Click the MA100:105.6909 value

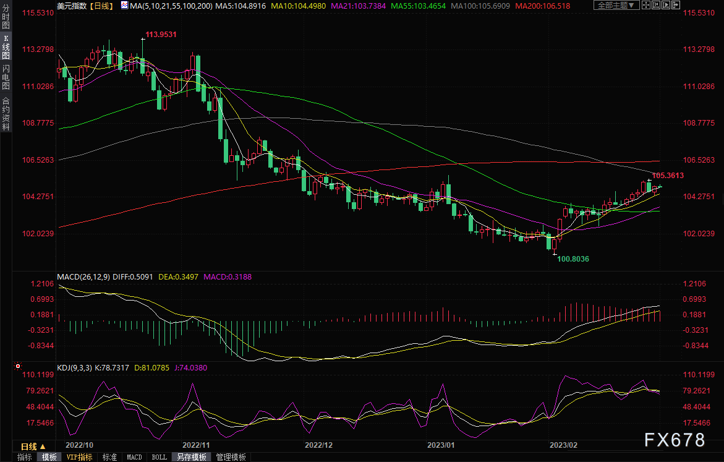pos(480,6)
